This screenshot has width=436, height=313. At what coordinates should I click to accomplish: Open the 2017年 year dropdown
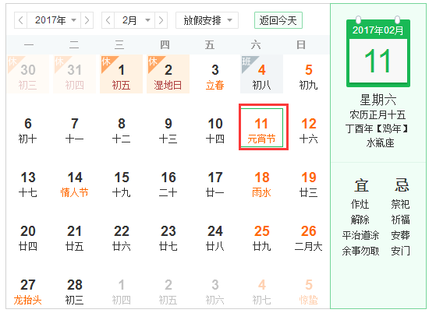pos(54,20)
